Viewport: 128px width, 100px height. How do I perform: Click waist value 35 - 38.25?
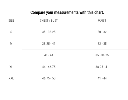(x=102, y=55)
